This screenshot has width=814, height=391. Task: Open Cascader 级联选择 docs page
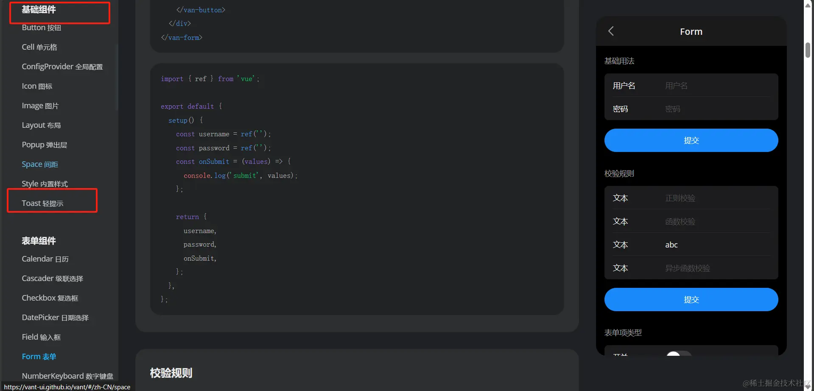(53, 278)
